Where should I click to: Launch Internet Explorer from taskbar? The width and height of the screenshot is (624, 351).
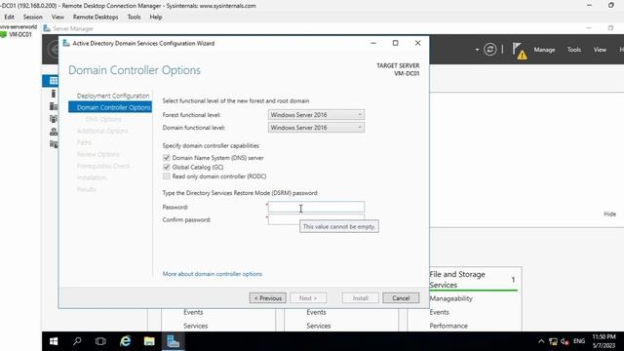126,341
